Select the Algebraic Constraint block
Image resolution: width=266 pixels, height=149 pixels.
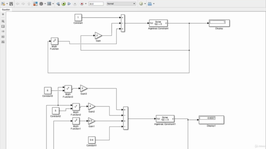click(158, 23)
